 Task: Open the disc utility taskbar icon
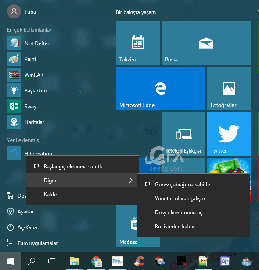(160, 261)
